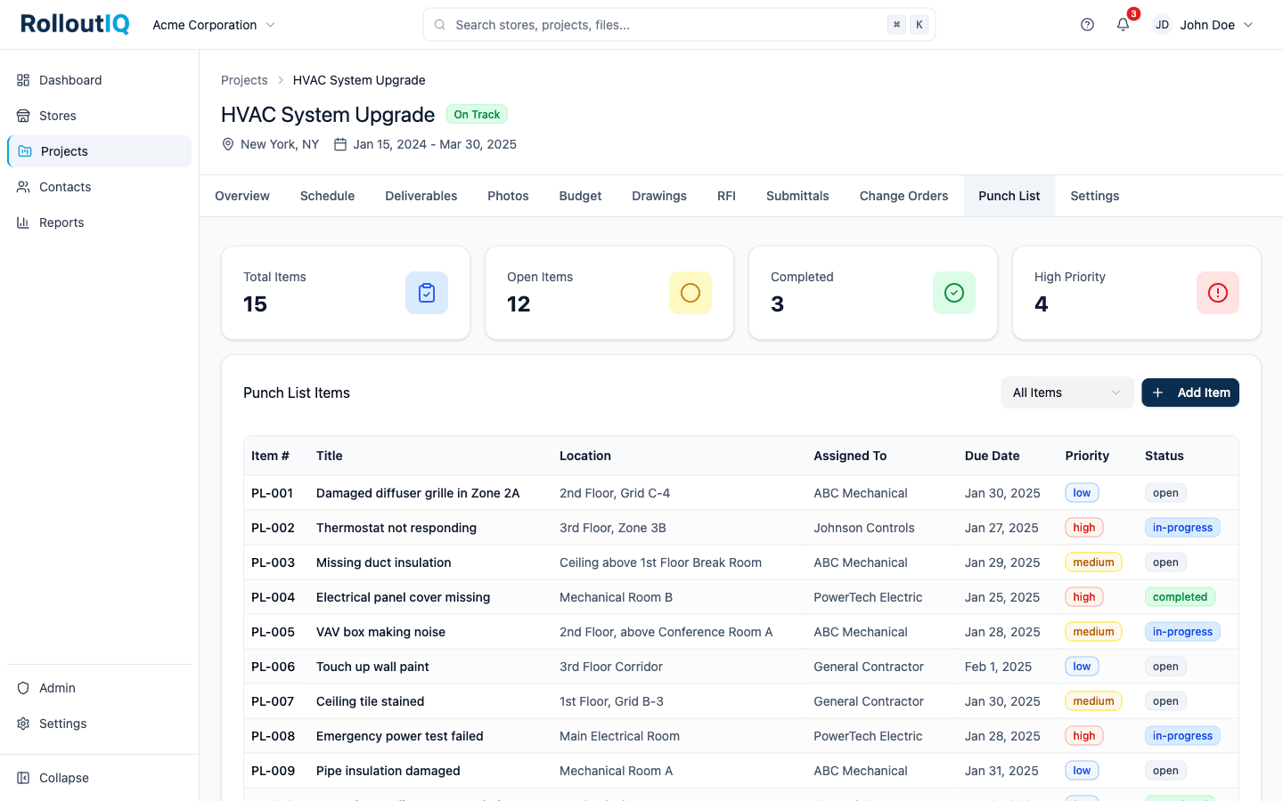Image resolution: width=1283 pixels, height=801 pixels.
Task: Click the yellow circle icon on Open Items card
Action: tap(691, 293)
